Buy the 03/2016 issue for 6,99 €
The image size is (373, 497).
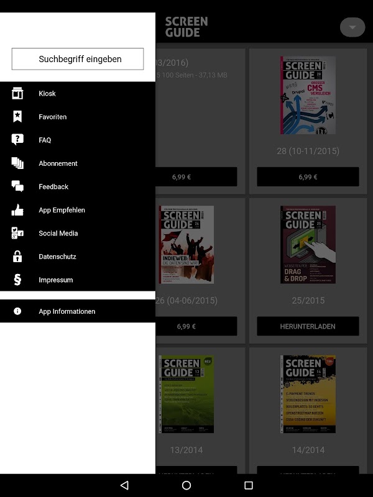(x=196, y=177)
